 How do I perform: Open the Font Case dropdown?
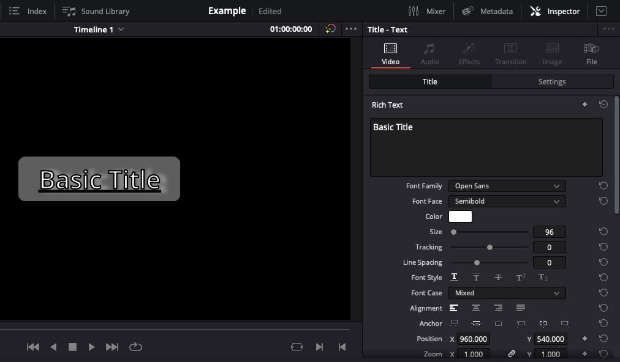point(507,293)
